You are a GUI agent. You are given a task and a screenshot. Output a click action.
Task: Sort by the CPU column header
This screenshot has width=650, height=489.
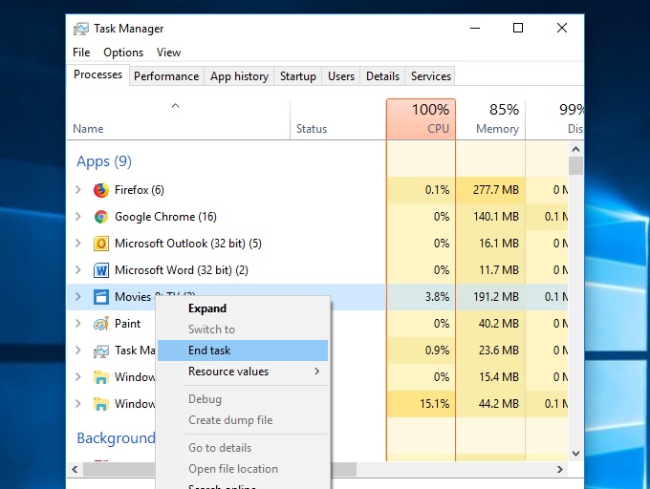[x=421, y=119]
